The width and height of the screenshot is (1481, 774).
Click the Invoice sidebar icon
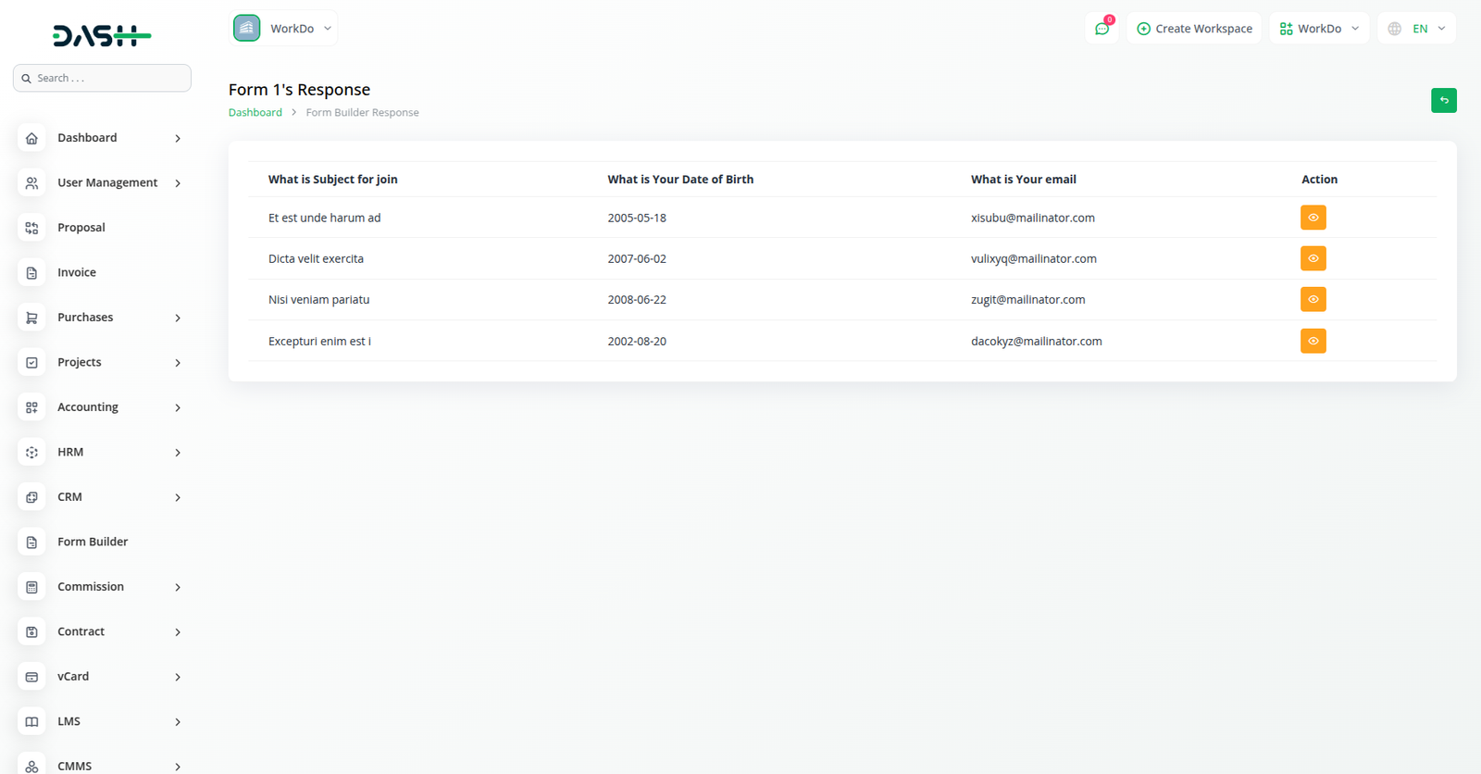click(31, 273)
